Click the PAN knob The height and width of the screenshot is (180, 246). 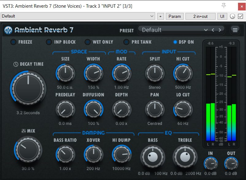pyautogui.click(x=155, y=109)
